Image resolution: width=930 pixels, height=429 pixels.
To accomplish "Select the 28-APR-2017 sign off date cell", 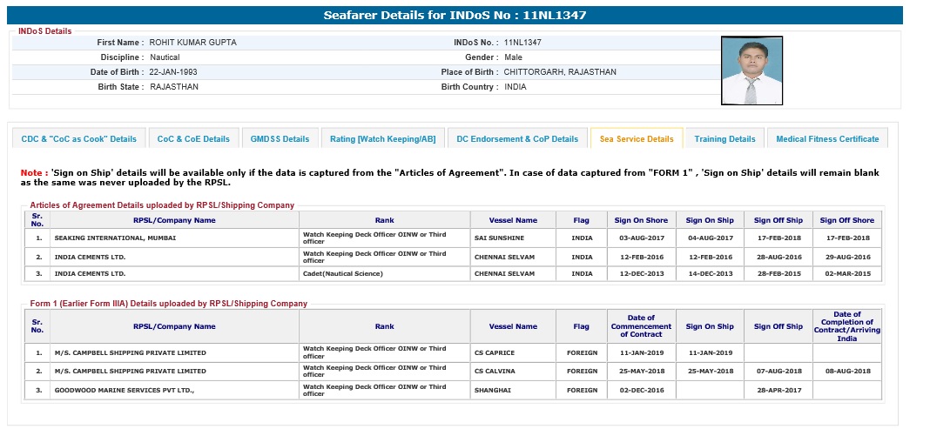I will click(778, 391).
